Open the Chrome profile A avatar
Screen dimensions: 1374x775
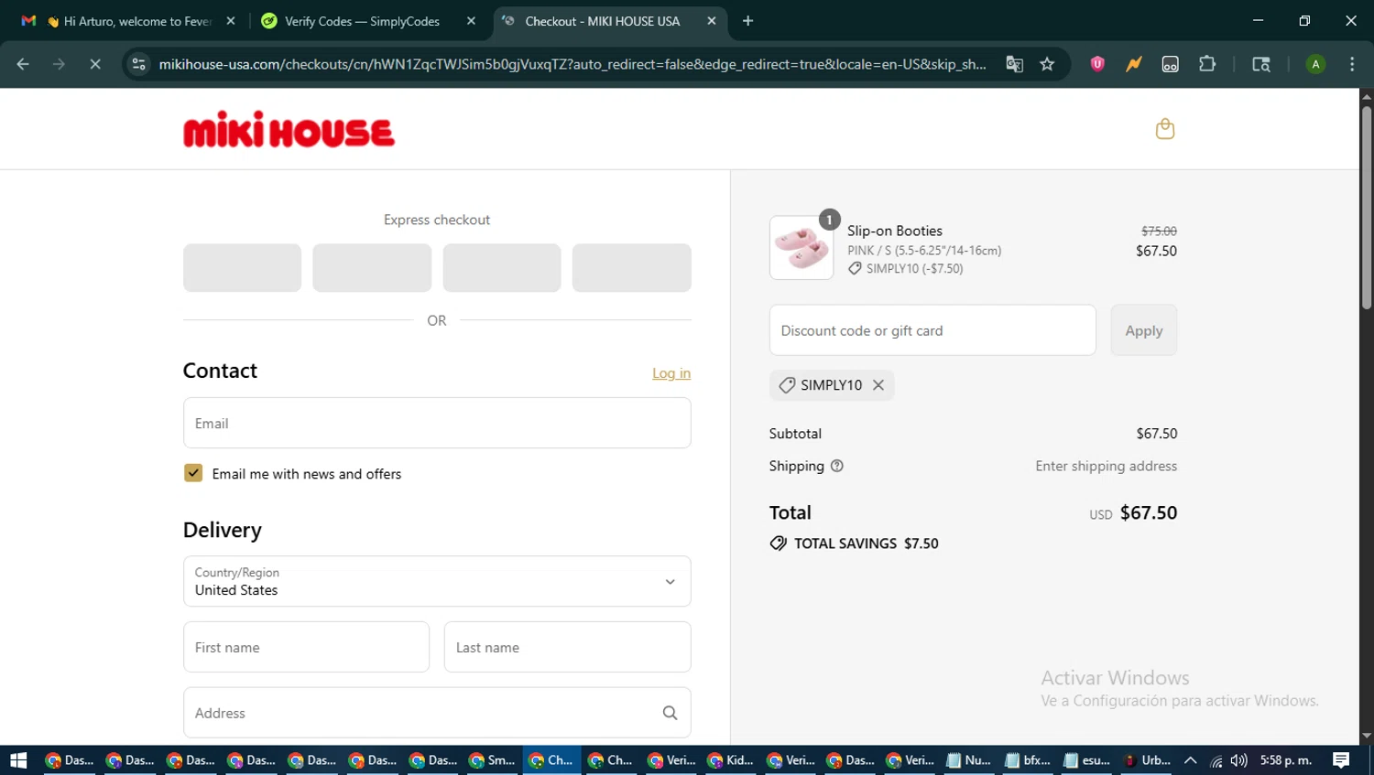(x=1315, y=64)
